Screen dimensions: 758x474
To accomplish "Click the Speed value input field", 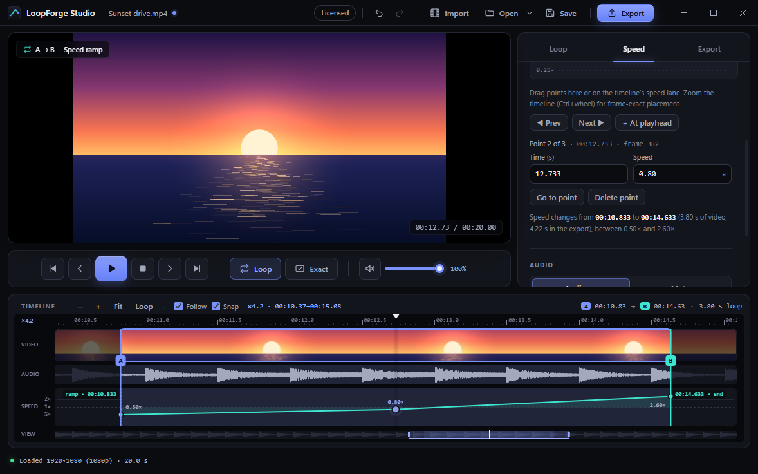I will 682,174.
